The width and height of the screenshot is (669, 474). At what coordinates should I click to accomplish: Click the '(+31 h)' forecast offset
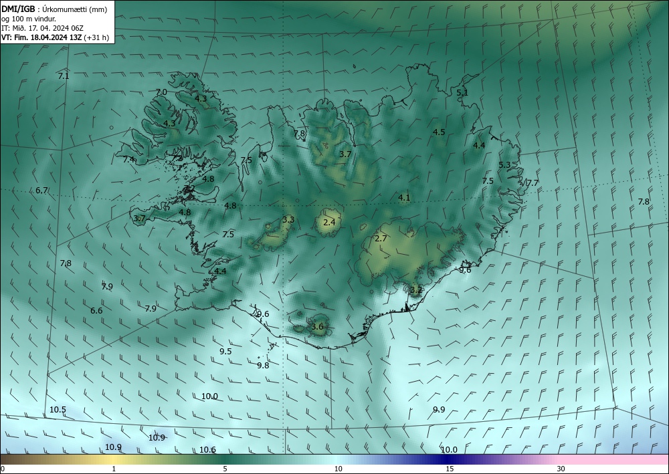(x=96, y=37)
